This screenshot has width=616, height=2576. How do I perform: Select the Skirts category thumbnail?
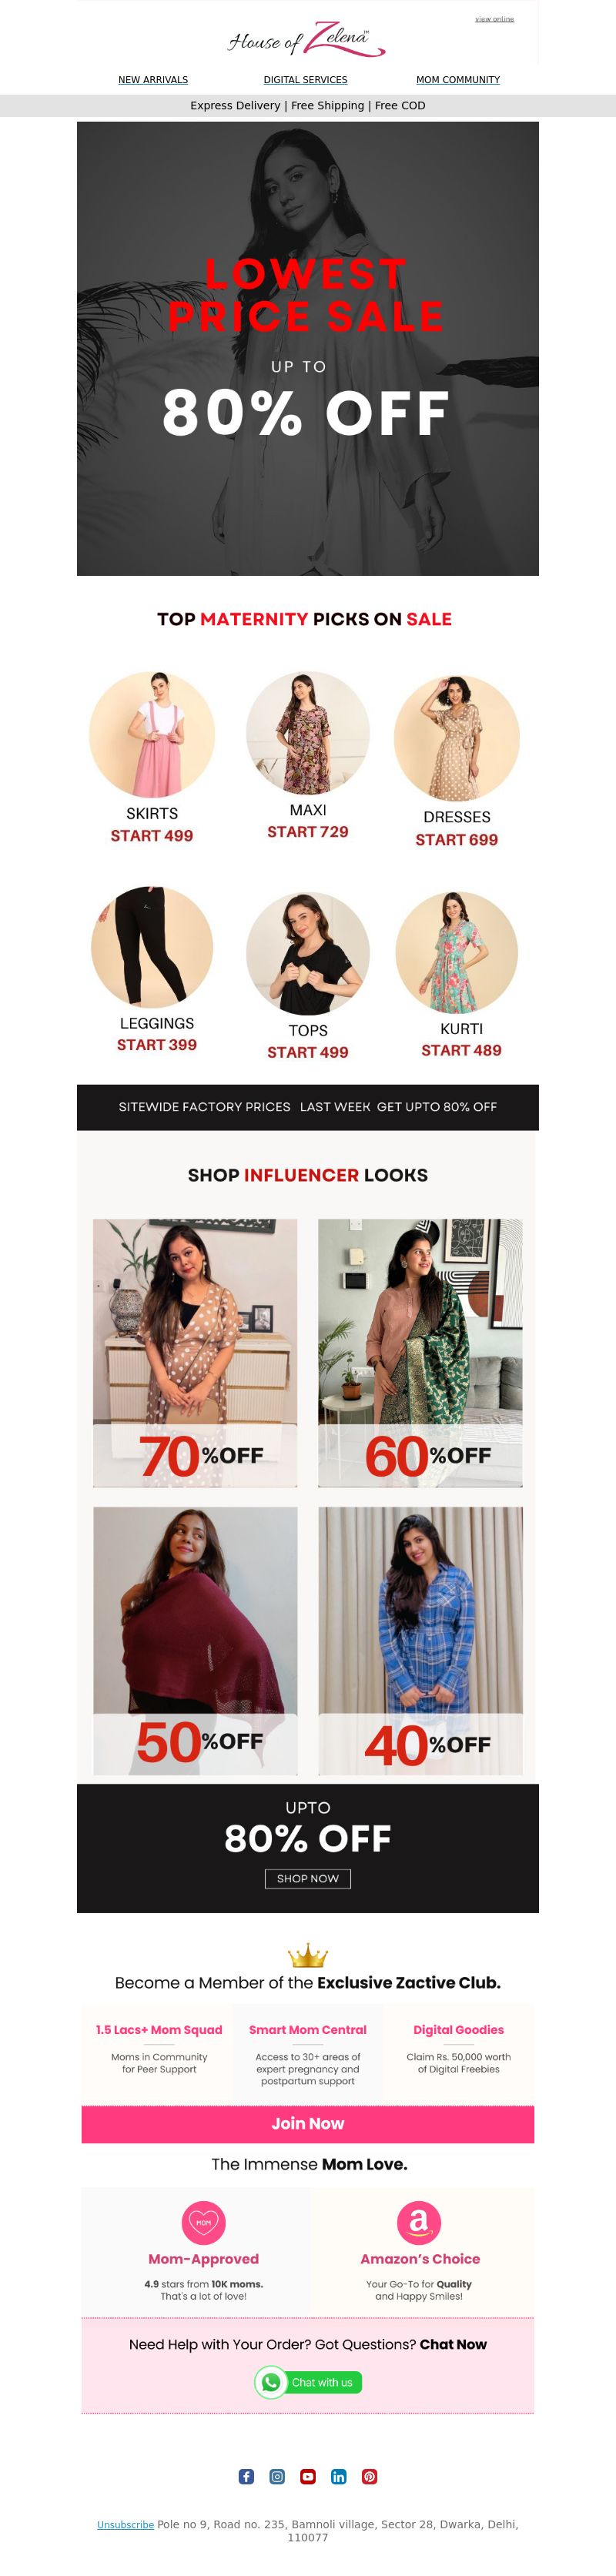[152, 734]
